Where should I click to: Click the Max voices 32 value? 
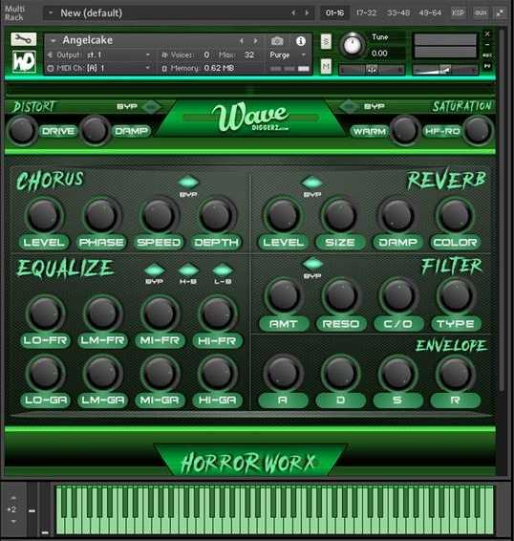pyautogui.click(x=249, y=54)
